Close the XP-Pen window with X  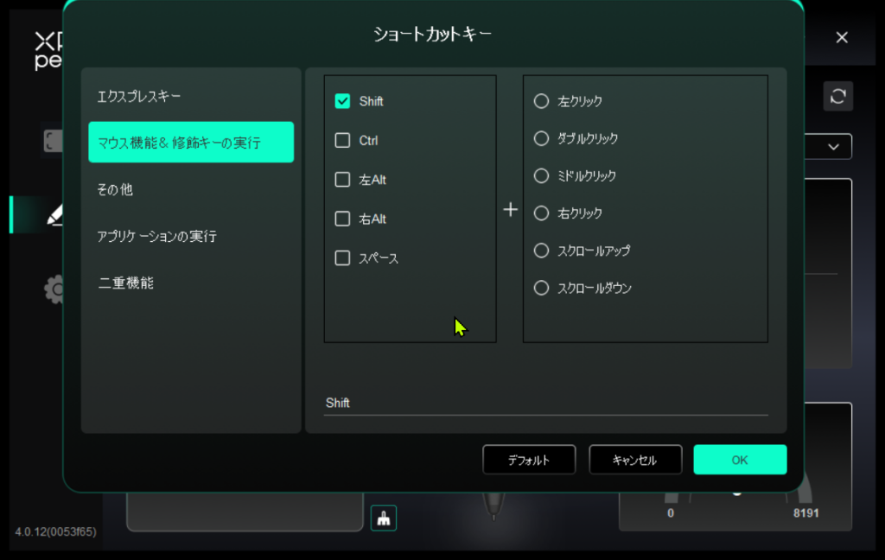[842, 37]
